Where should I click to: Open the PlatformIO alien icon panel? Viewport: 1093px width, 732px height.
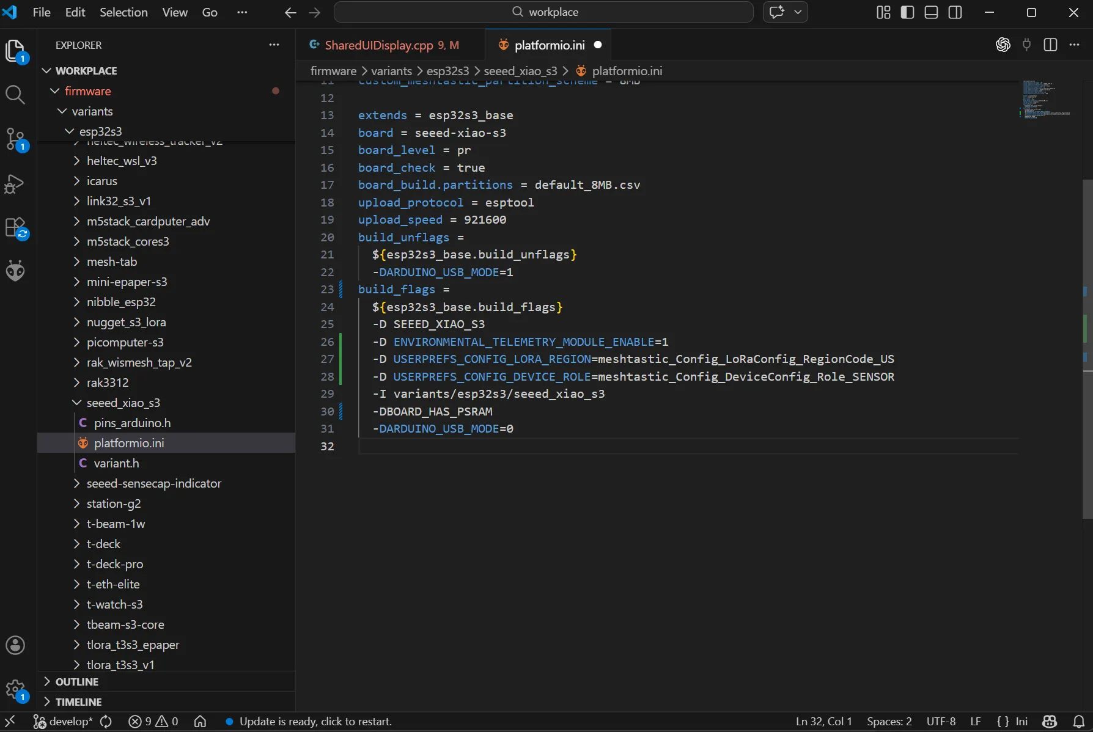click(x=15, y=271)
